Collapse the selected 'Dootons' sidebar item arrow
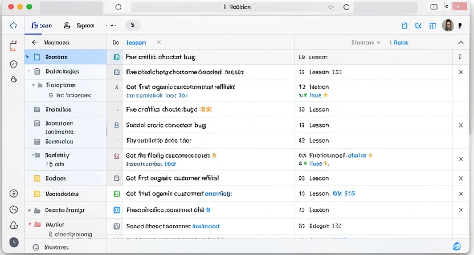 pyautogui.click(x=27, y=57)
